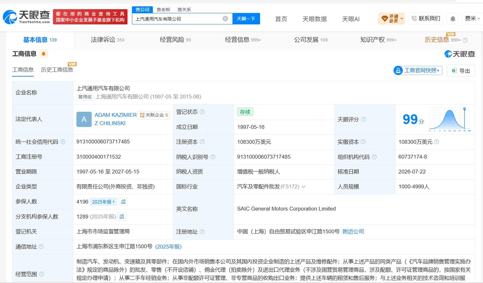Export data with the 导出 button
483x283 pixels.
(x=461, y=70)
